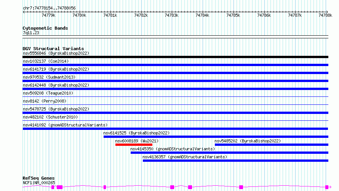The width and height of the screenshot is (339, 191).
Task: Select the 7q11.23 cytogenetic band label
Action: point(31,33)
